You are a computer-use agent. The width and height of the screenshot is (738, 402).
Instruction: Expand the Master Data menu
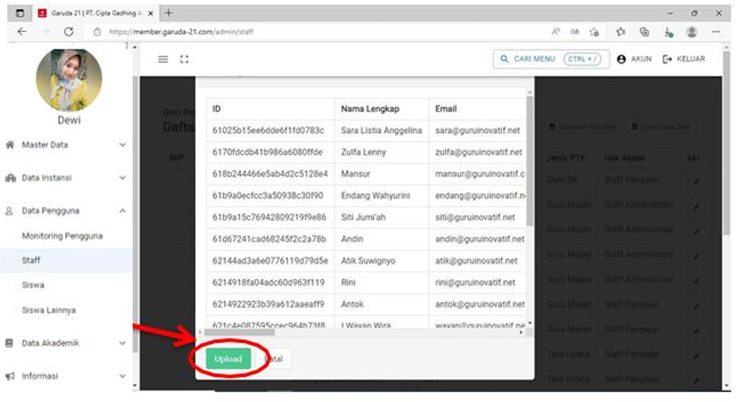65,145
